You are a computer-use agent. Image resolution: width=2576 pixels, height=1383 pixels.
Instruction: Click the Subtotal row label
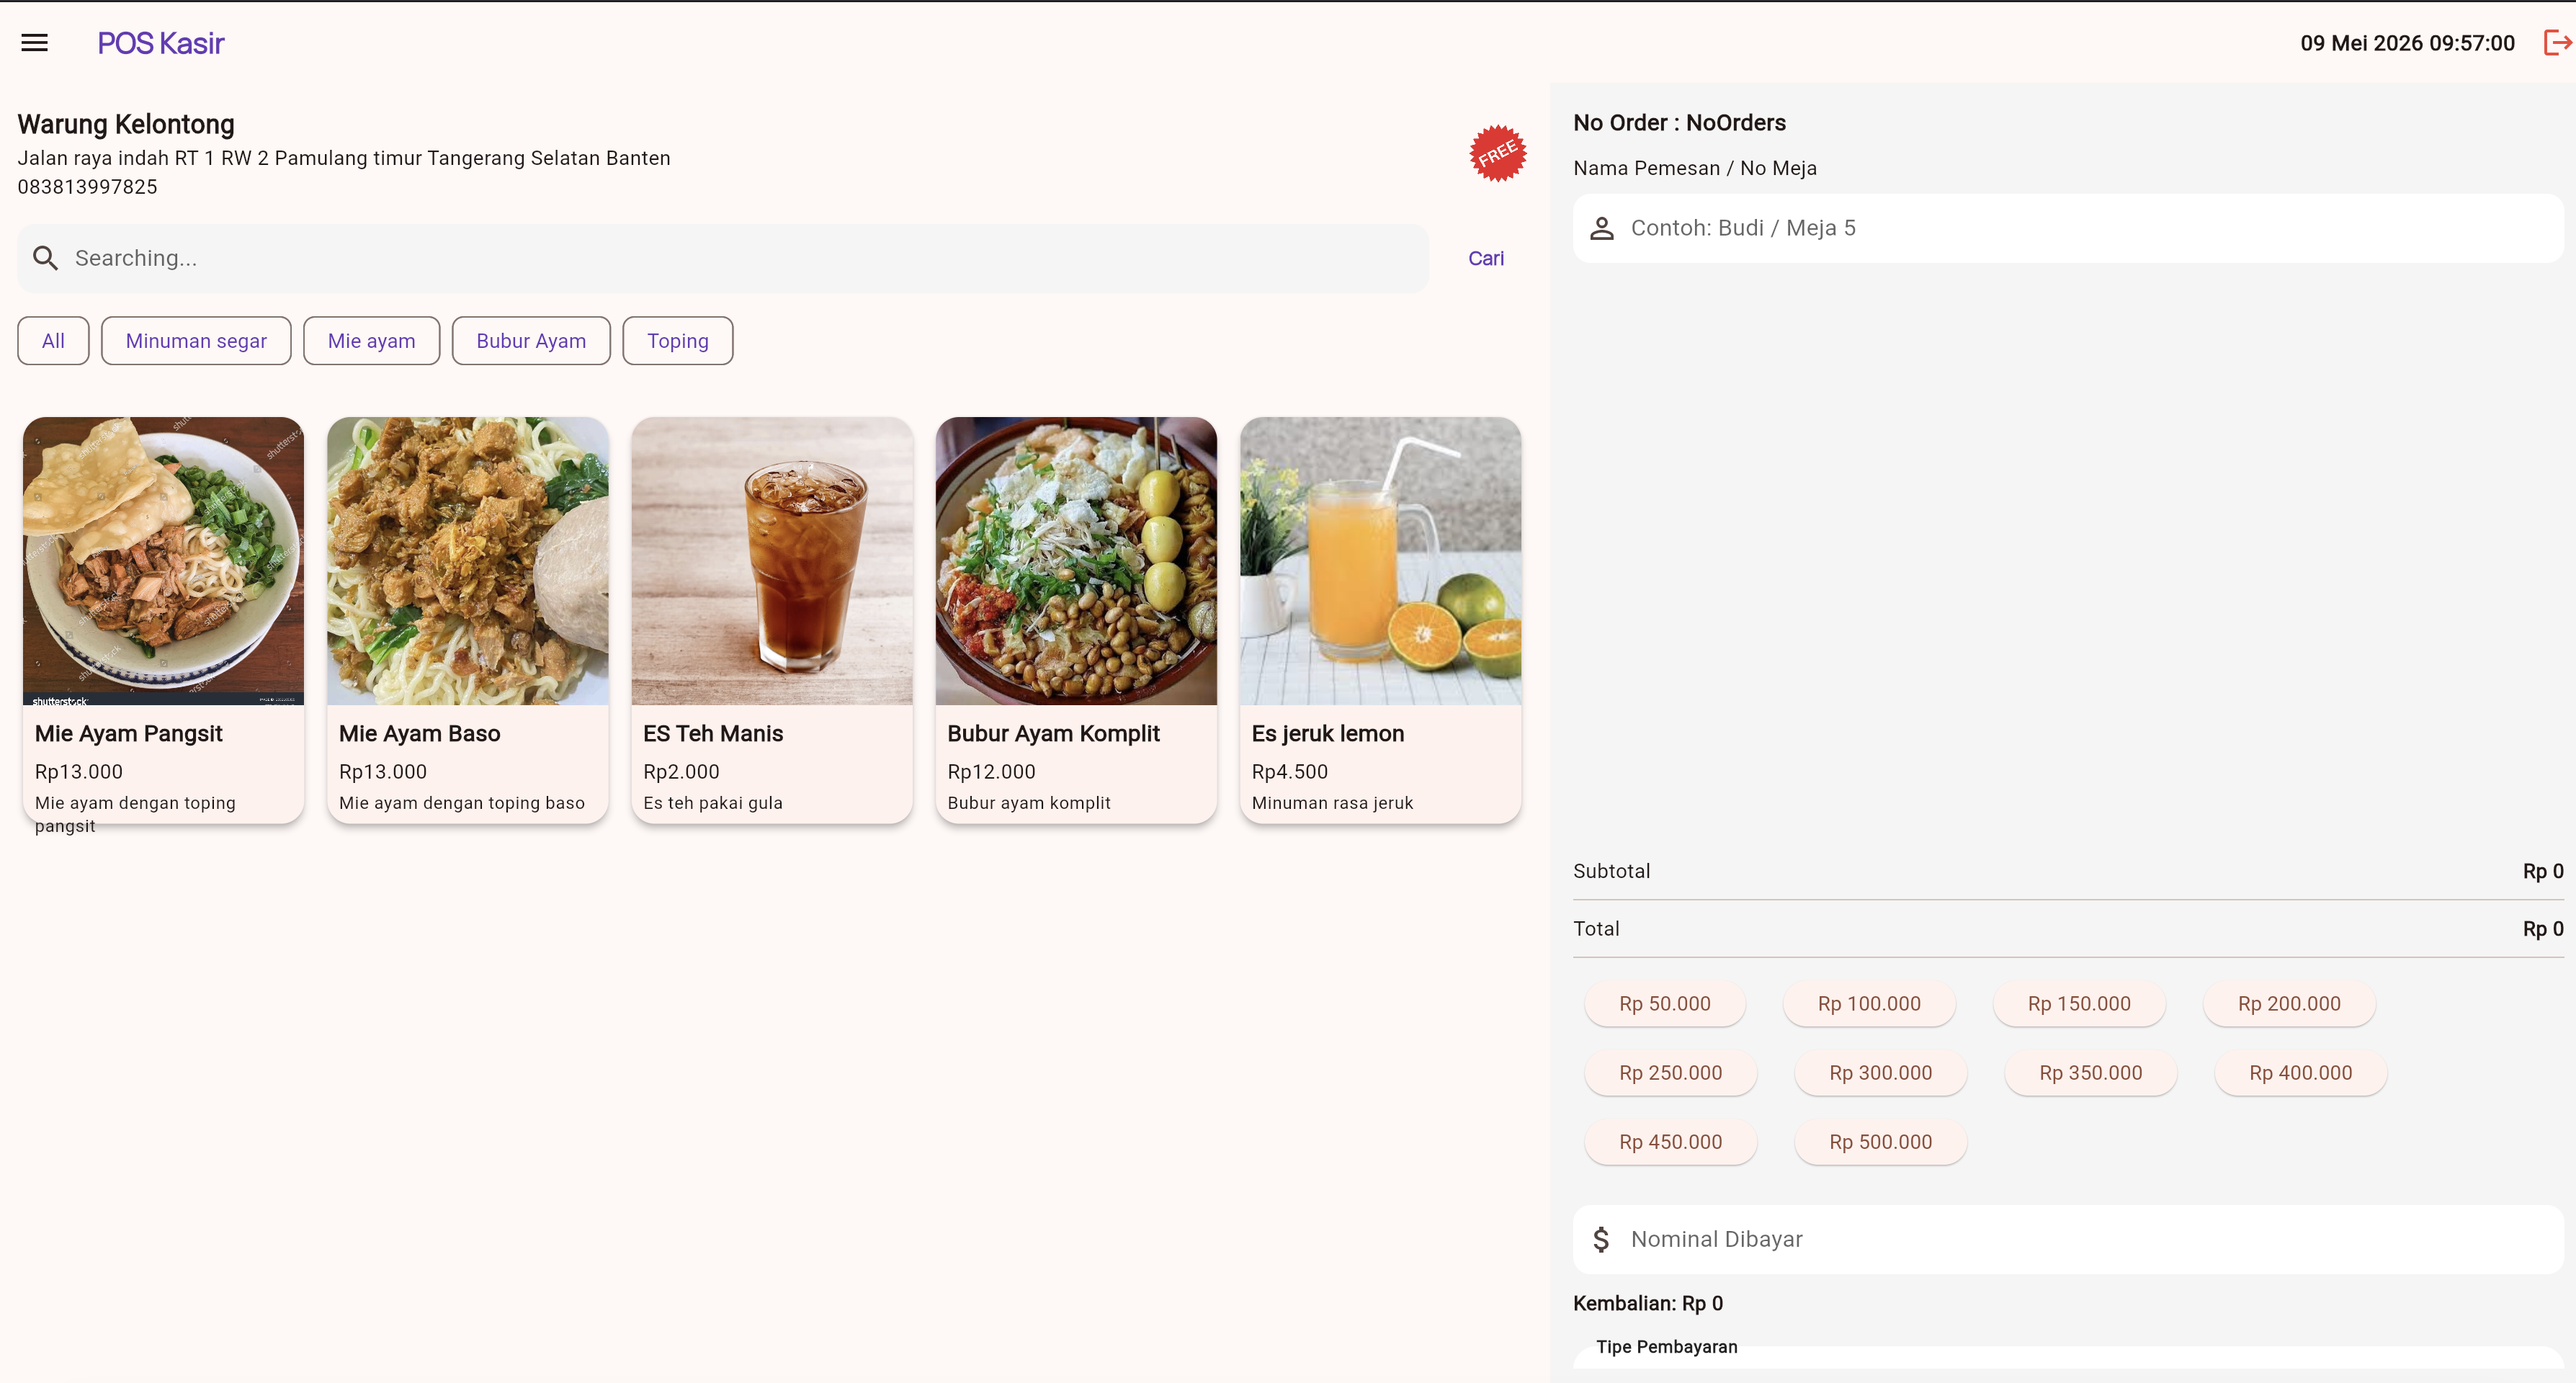click(x=1611, y=871)
